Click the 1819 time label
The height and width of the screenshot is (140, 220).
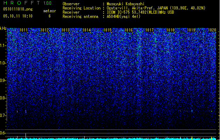click(x=191, y=30)
